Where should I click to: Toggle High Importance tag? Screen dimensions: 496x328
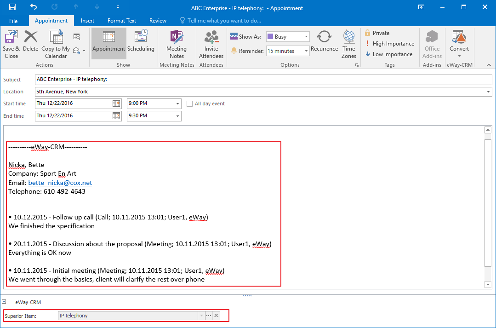390,44
